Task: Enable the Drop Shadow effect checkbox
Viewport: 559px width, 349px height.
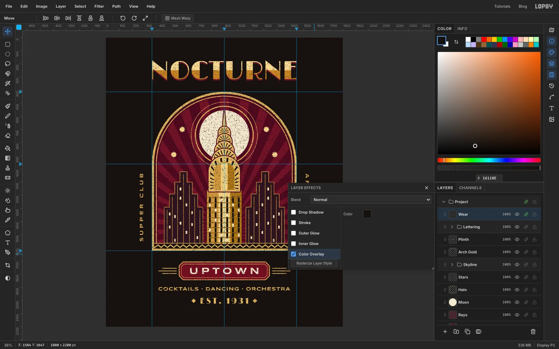Action: point(293,212)
